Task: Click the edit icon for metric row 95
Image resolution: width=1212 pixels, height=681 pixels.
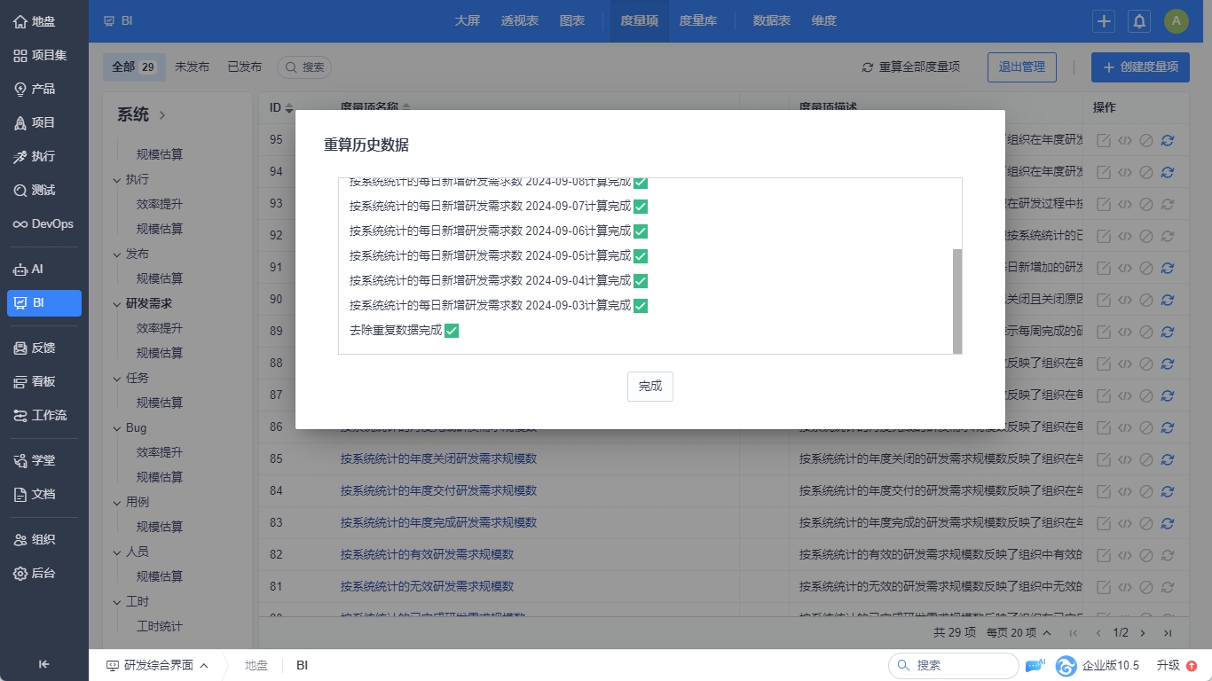Action: pos(1104,140)
